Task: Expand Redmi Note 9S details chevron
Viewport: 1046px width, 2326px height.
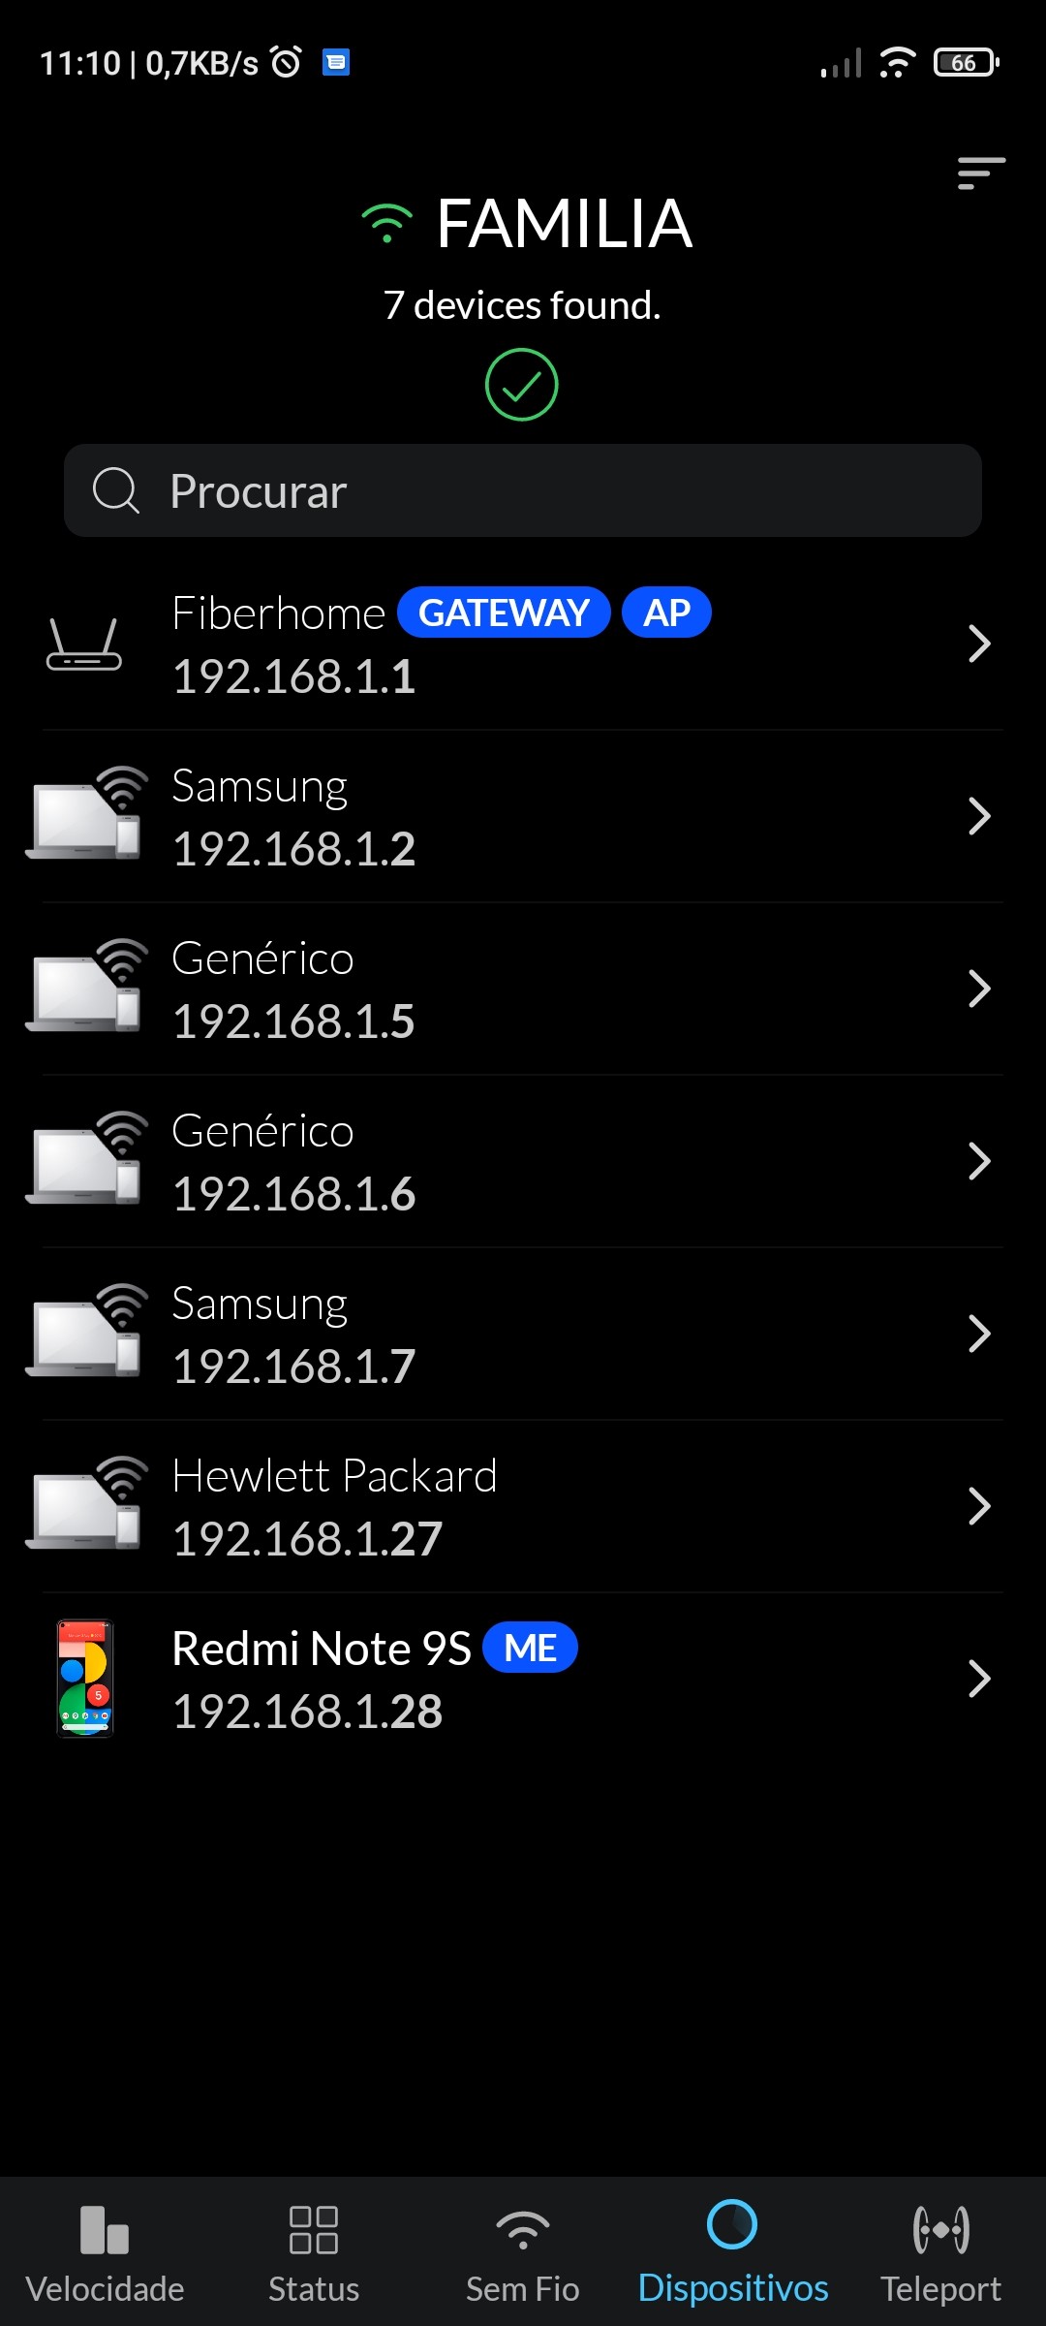Action: pos(979,1679)
